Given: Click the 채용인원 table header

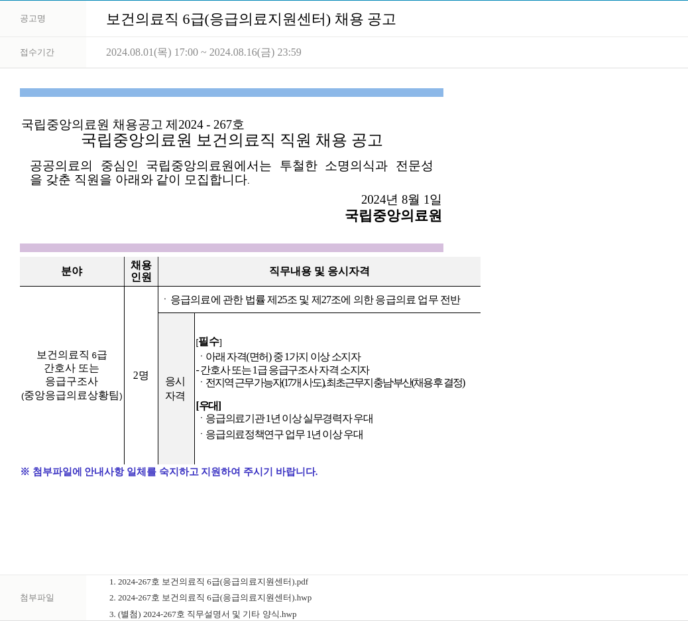Looking at the screenshot, I should (x=141, y=271).
